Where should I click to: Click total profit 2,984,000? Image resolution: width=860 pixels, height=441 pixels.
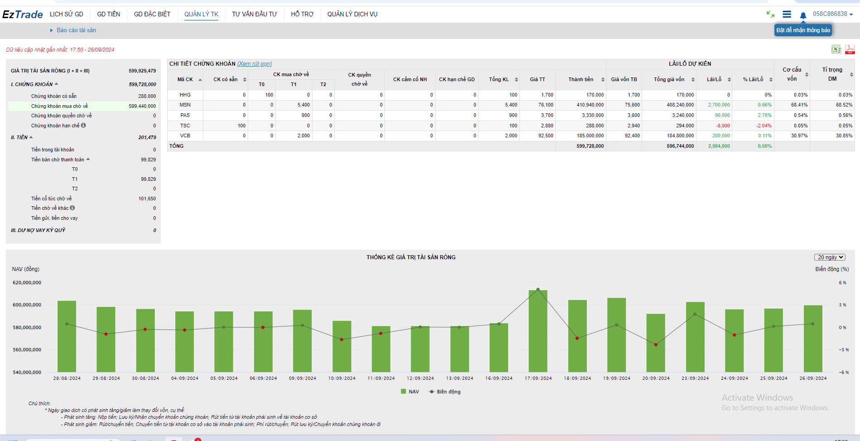pyautogui.click(x=719, y=146)
